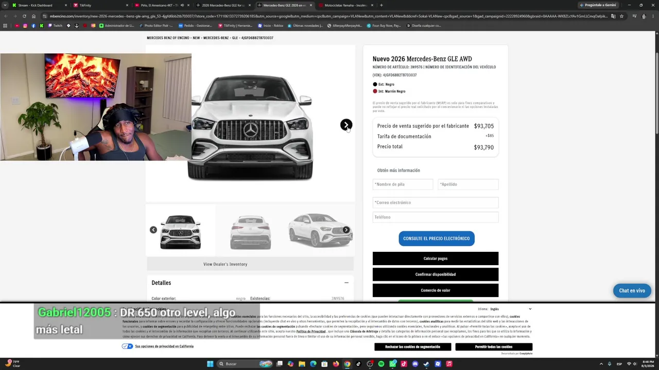Open Copilot from taskbar
Viewport: 659px width, 370px height.
point(290,364)
